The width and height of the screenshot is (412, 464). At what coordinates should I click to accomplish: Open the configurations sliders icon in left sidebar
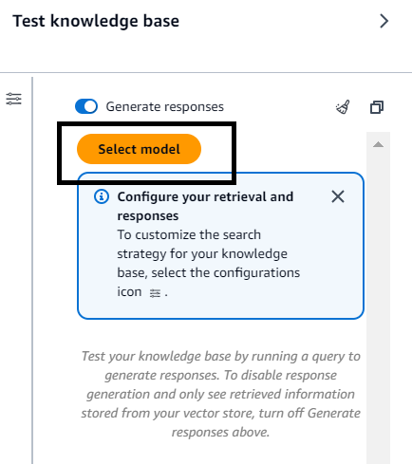click(x=14, y=99)
